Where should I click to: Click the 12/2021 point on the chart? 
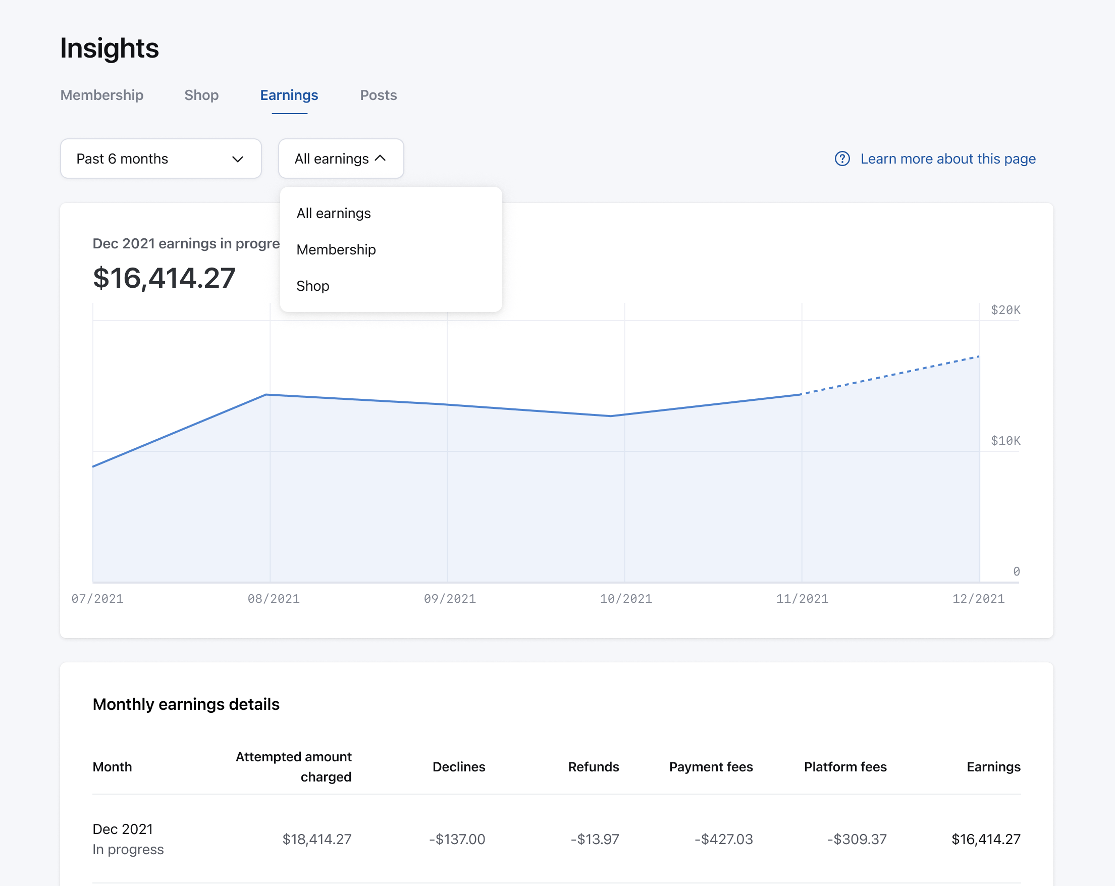point(979,356)
